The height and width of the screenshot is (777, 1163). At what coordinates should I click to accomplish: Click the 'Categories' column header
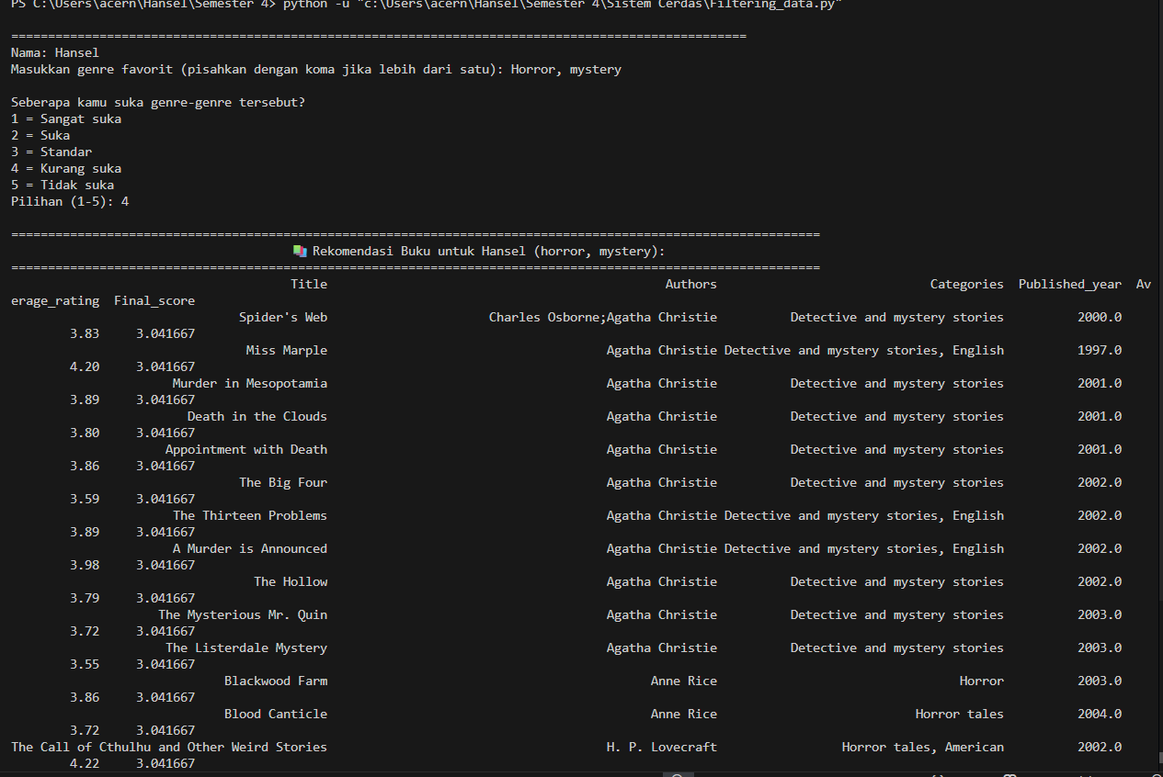pyautogui.click(x=967, y=284)
